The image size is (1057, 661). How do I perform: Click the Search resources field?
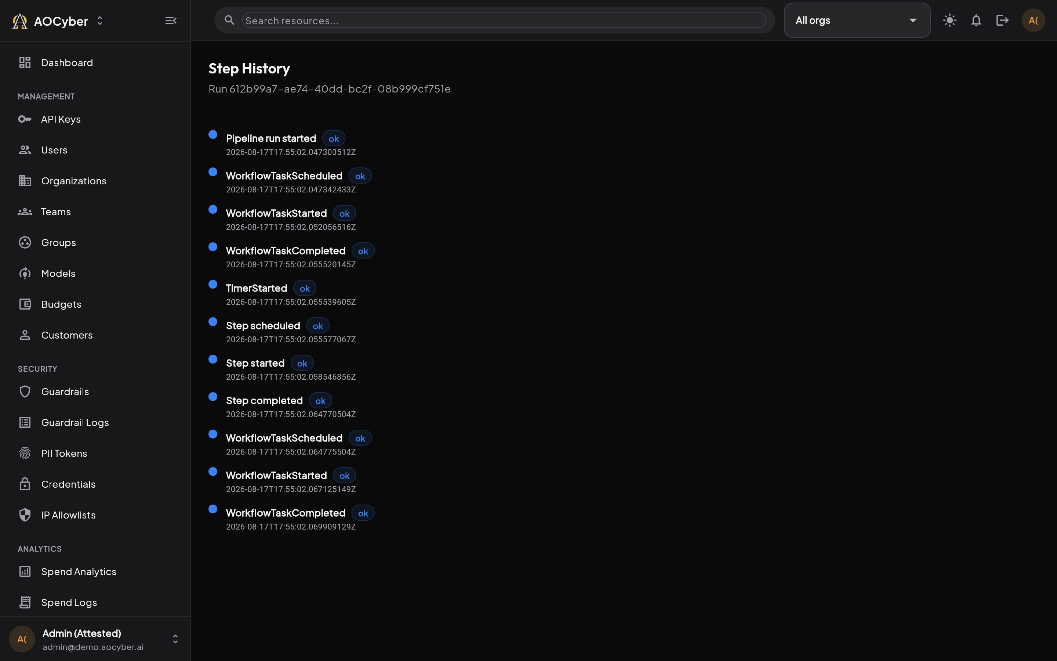click(504, 21)
